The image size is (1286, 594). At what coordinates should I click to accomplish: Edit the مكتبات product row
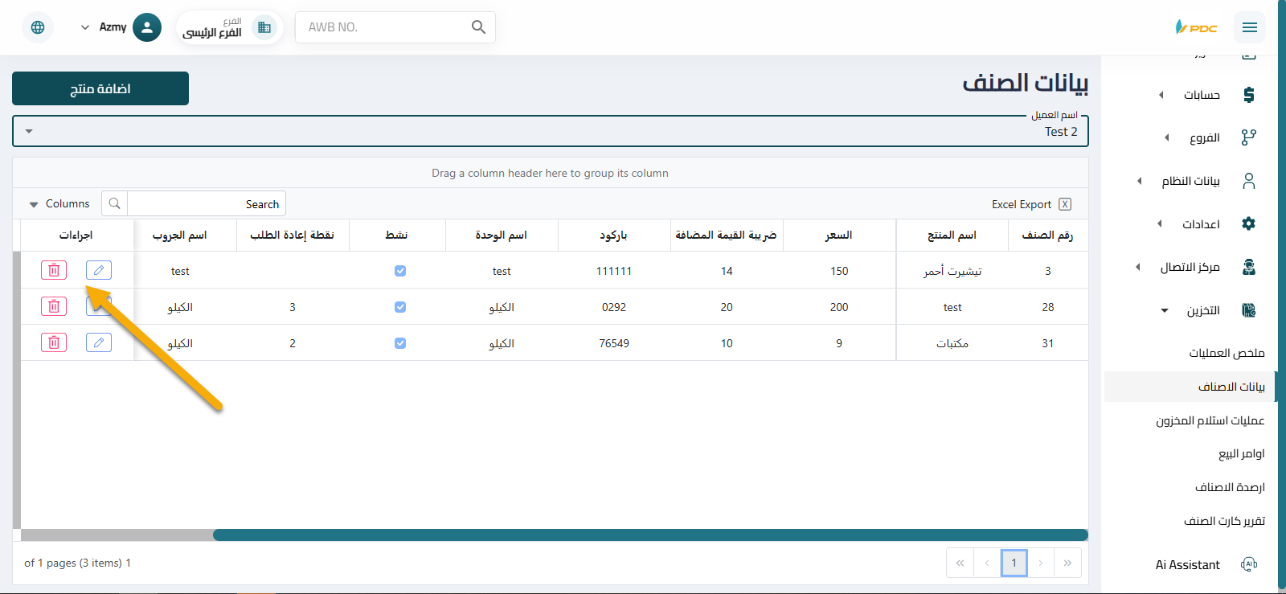point(99,342)
